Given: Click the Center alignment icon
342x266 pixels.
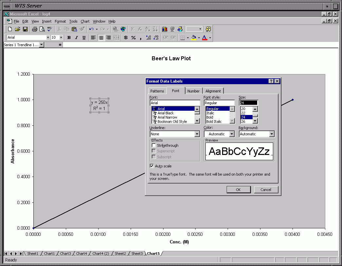Looking at the screenshot, I should pos(101,38).
